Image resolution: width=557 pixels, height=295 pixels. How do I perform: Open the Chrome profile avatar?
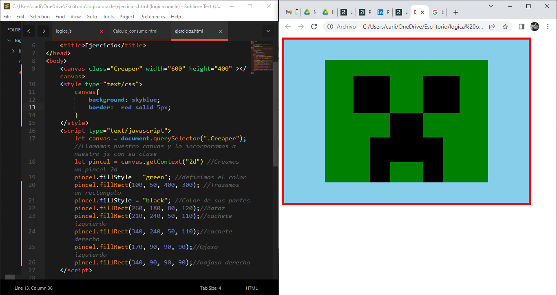[x=535, y=27]
